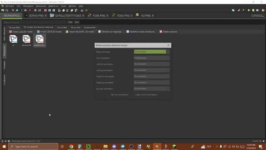Click Import JSON 3D model
Viewport: 266px width, 150px height.
point(49,32)
